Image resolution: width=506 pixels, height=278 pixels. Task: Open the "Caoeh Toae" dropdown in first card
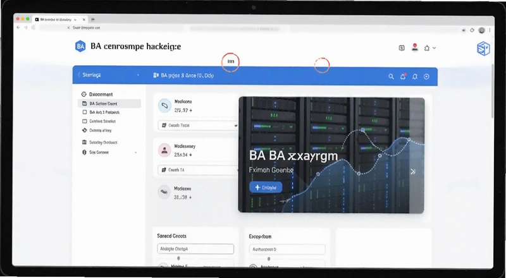tap(198, 126)
